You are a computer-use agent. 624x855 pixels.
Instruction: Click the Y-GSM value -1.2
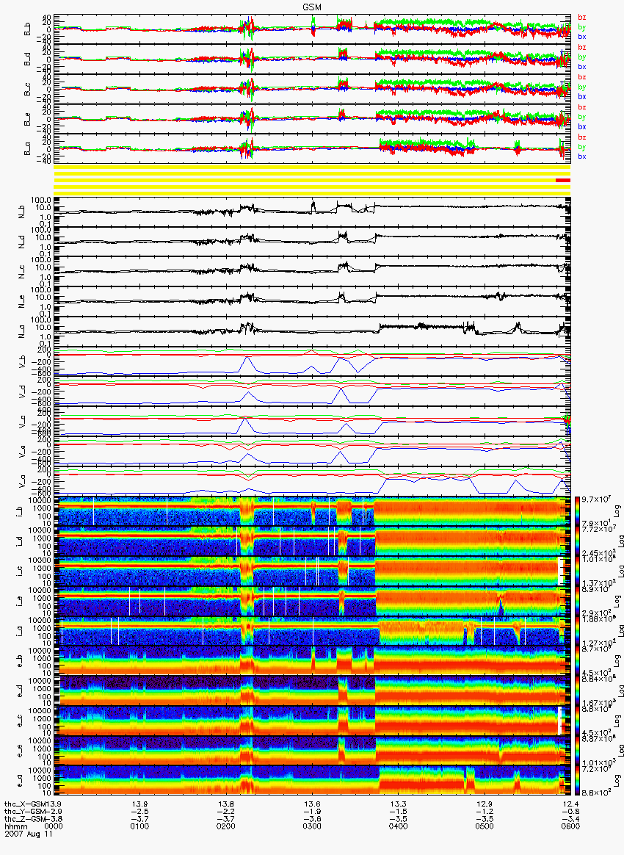click(485, 812)
